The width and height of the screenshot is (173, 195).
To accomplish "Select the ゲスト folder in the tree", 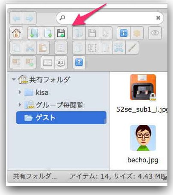I will click(x=61, y=118).
